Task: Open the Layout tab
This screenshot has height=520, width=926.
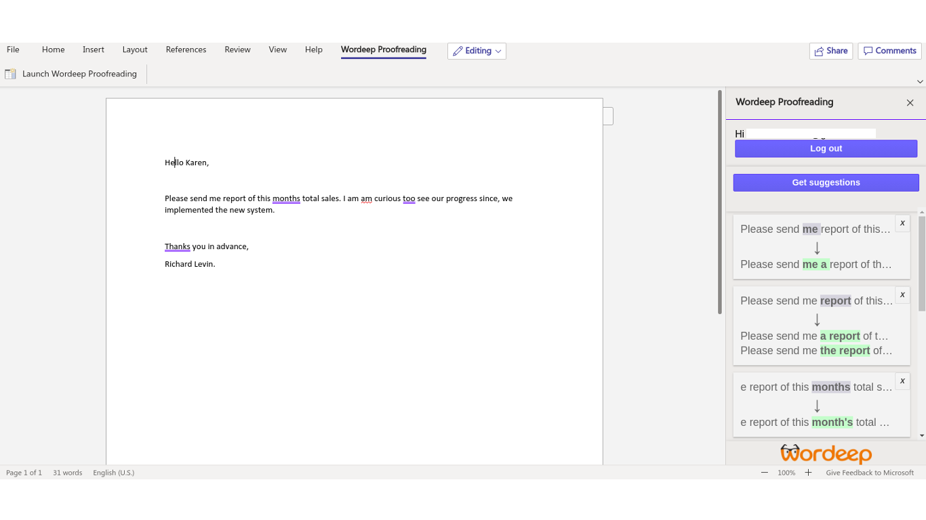Action: tap(135, 49)
